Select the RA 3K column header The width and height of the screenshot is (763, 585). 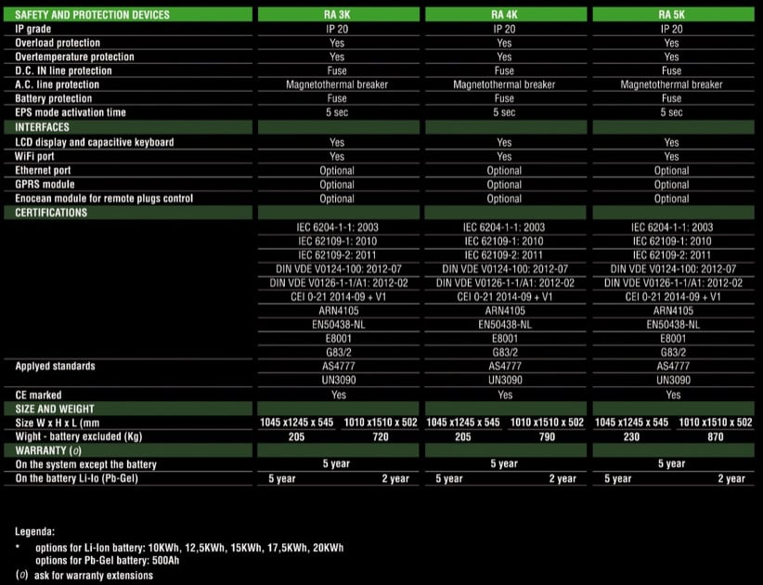[337, 15]
